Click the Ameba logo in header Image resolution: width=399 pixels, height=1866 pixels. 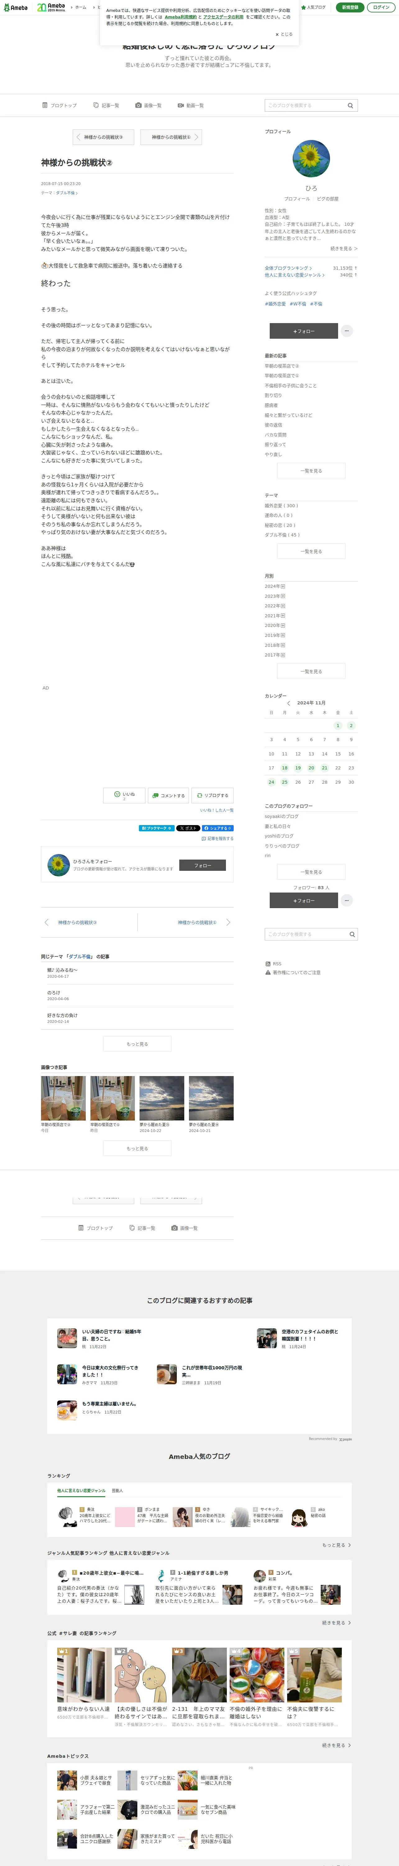pyautogui.click(x=15, y=7)
